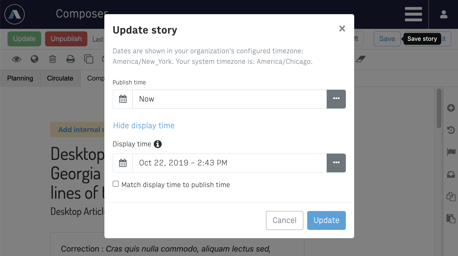Switch to the Planning tab
The height and width of the screenshot is (256, 458).
click(x=20, y=78)
